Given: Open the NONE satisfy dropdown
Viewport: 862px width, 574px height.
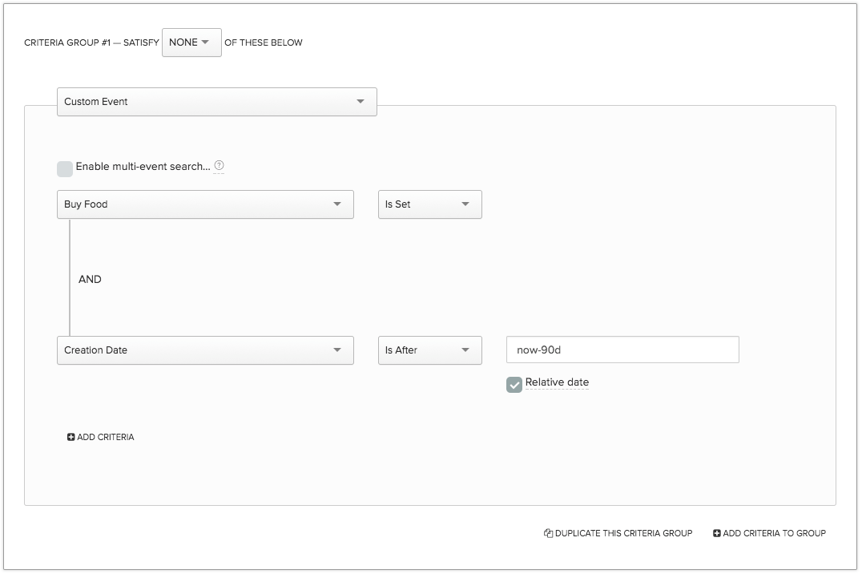Looking at the screenshot, I should (x=191, y=42).
